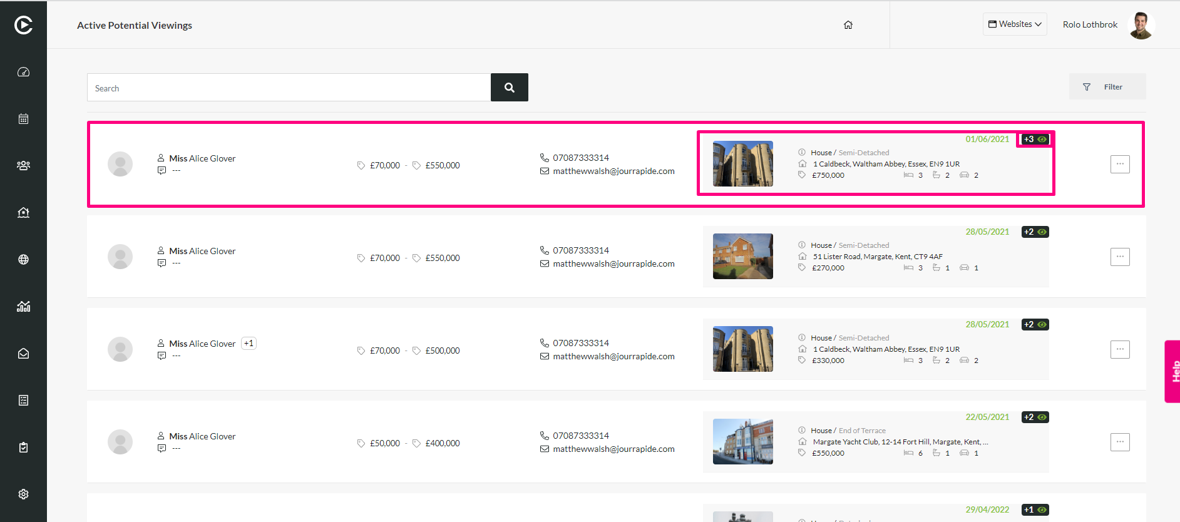Screen dimensions: 1180x522
Task: Click the home icon in top bar
Action: click(x=848, y=25)
